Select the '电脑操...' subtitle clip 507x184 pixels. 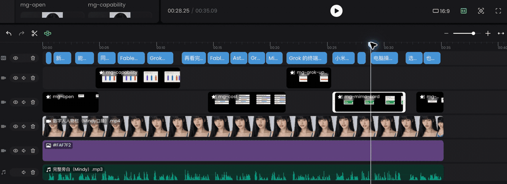(x=384, y=58)
